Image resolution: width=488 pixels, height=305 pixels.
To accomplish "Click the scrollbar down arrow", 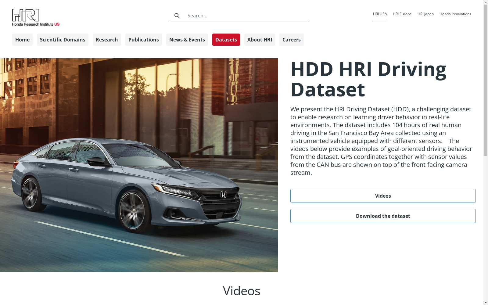I will click(486, 303).
